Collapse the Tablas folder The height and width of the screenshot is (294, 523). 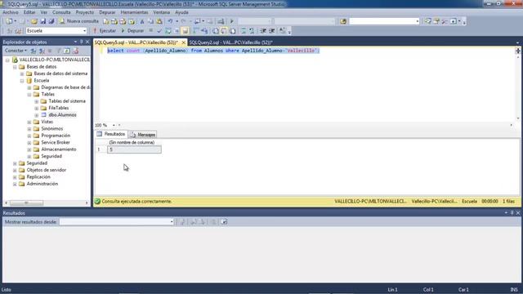click(29, 95)
